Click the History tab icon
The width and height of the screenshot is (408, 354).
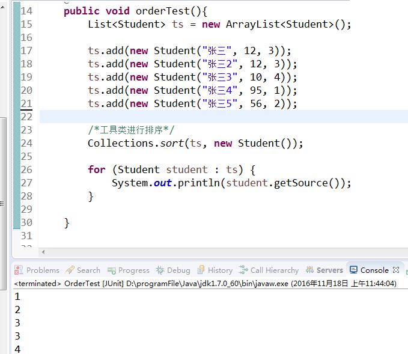[x=201, y=270]
